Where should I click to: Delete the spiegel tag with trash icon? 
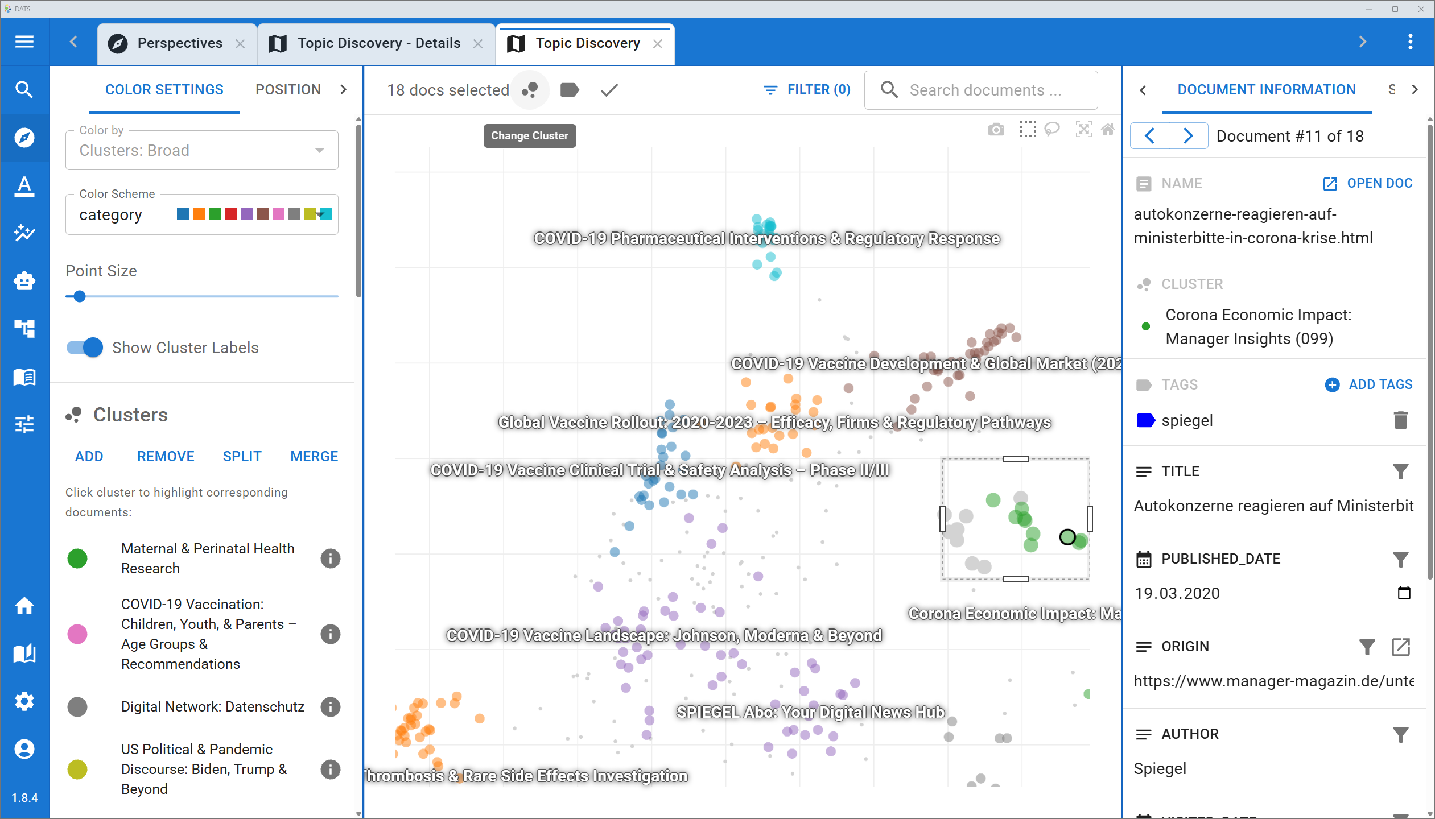1400,420
